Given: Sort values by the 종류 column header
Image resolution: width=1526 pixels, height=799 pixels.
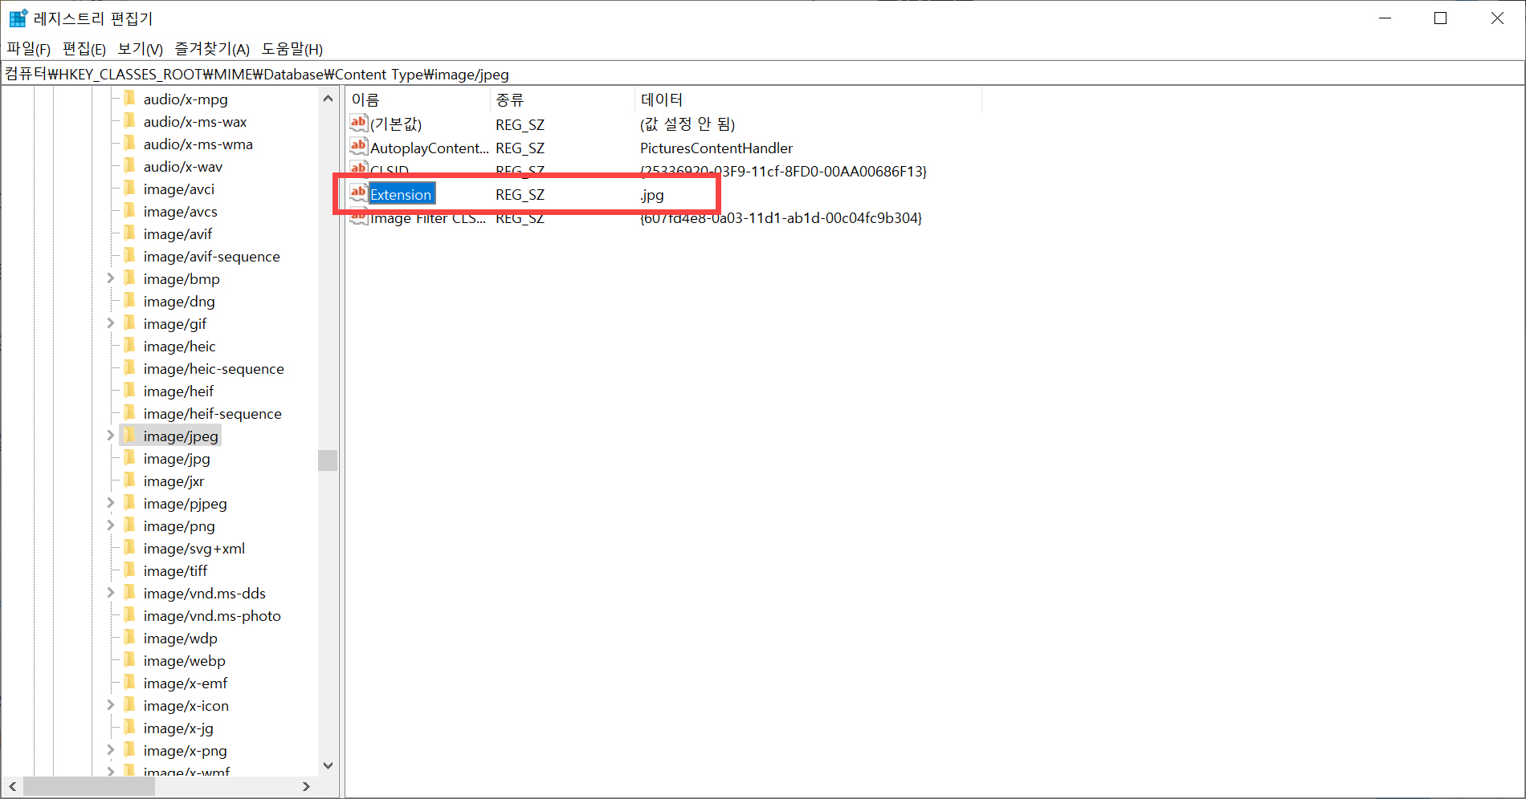Looking at the screenshot, I should click(x=562, y=99).
